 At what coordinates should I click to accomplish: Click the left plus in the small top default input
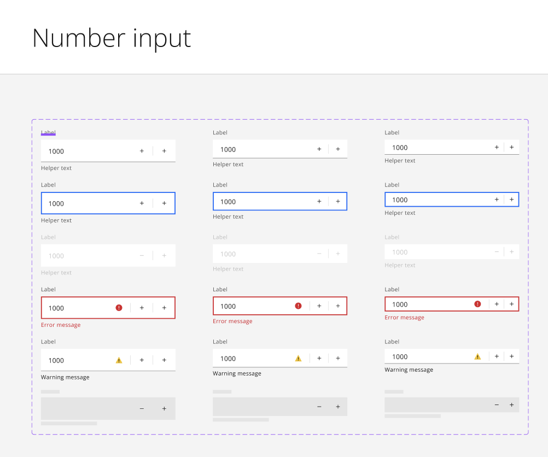497,148
